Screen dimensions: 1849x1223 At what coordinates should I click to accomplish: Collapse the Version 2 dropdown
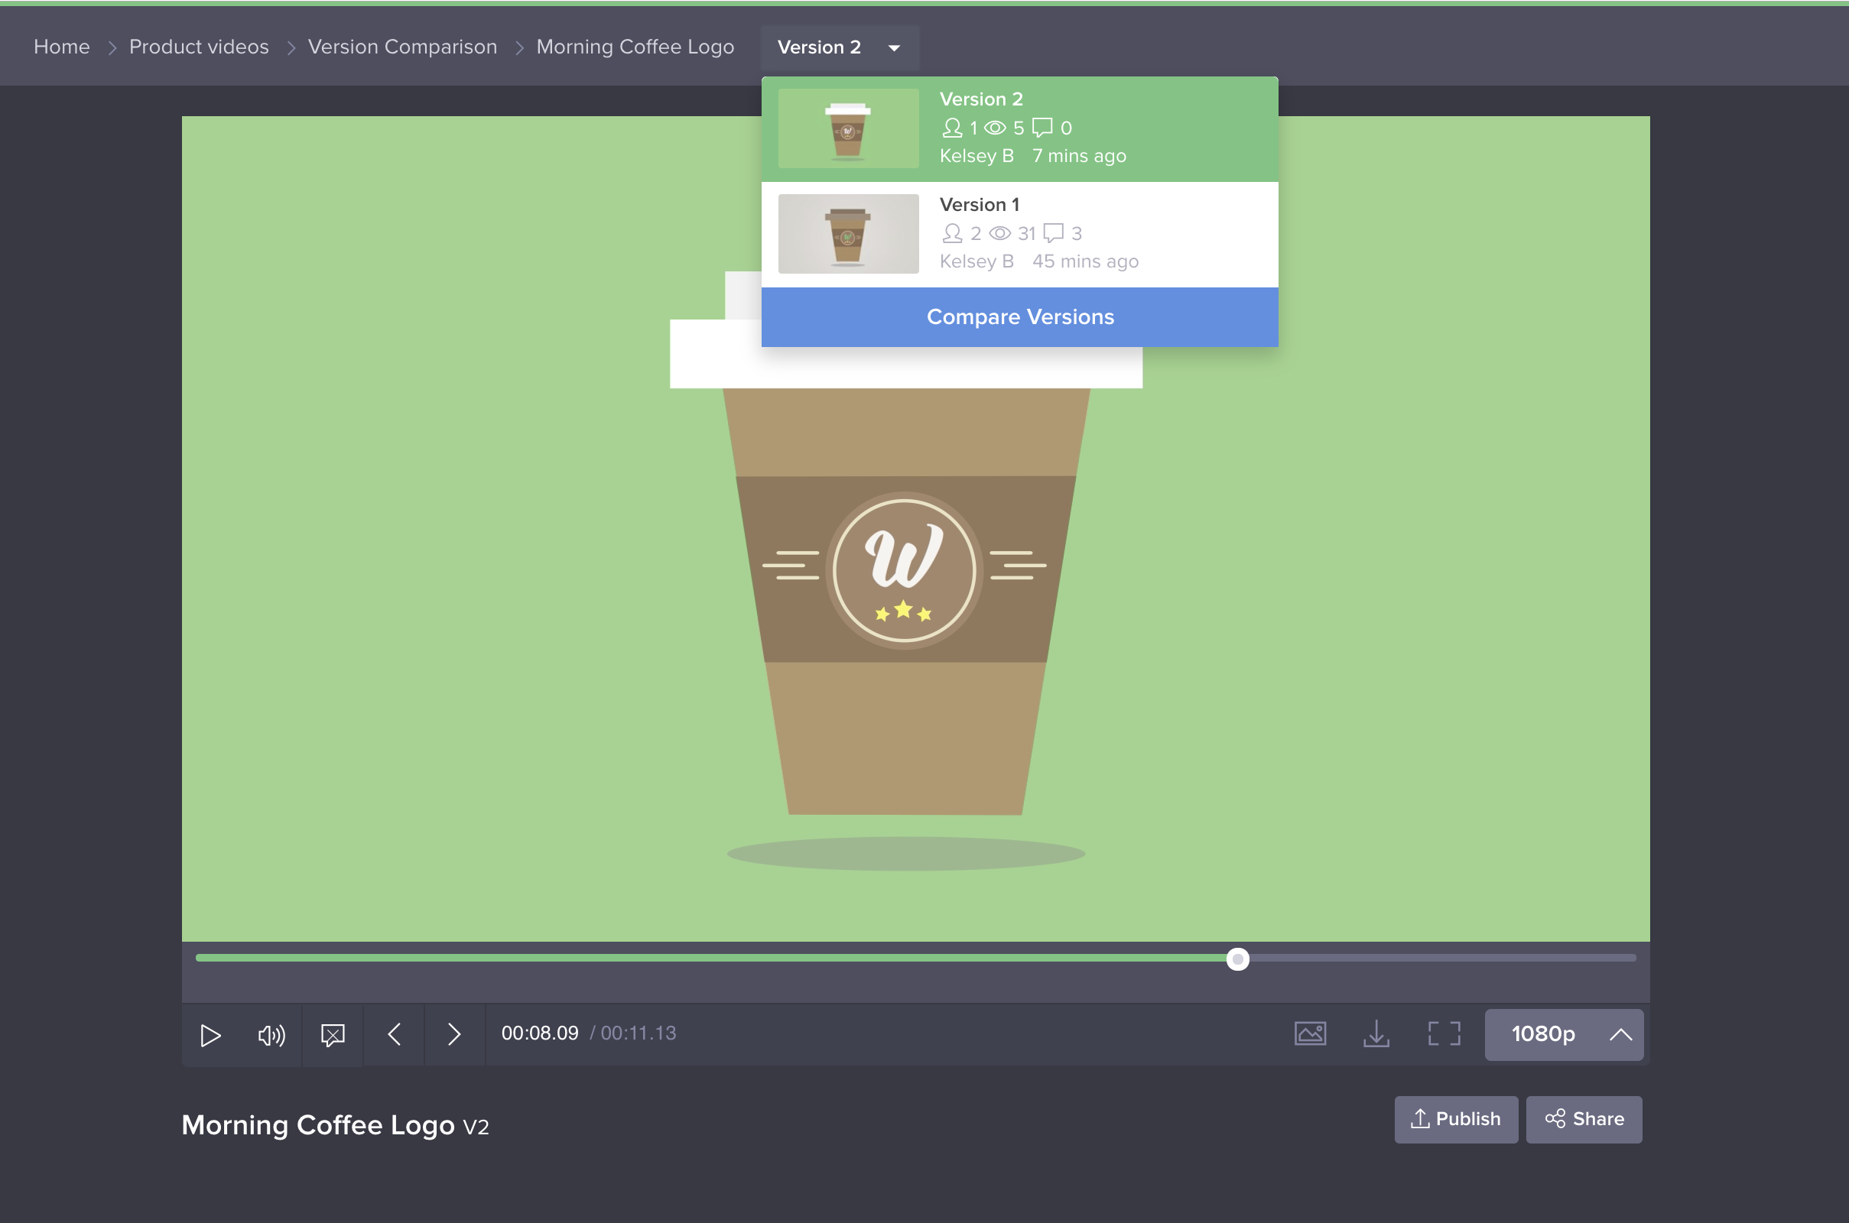839,47
